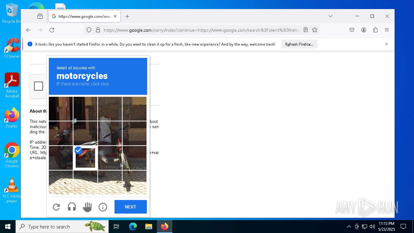This screenshot has height=233, width=414.
Task: Switch to Firefox in taskbar
Action: pyautogui.click(x=165, y=227)
